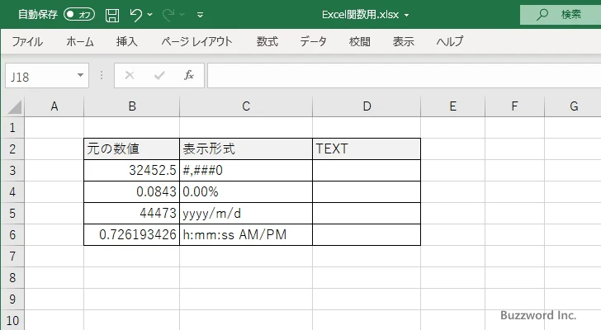Open the ファイル menu tab
This screenshot has width=601, height=330.
click(27, 41)
